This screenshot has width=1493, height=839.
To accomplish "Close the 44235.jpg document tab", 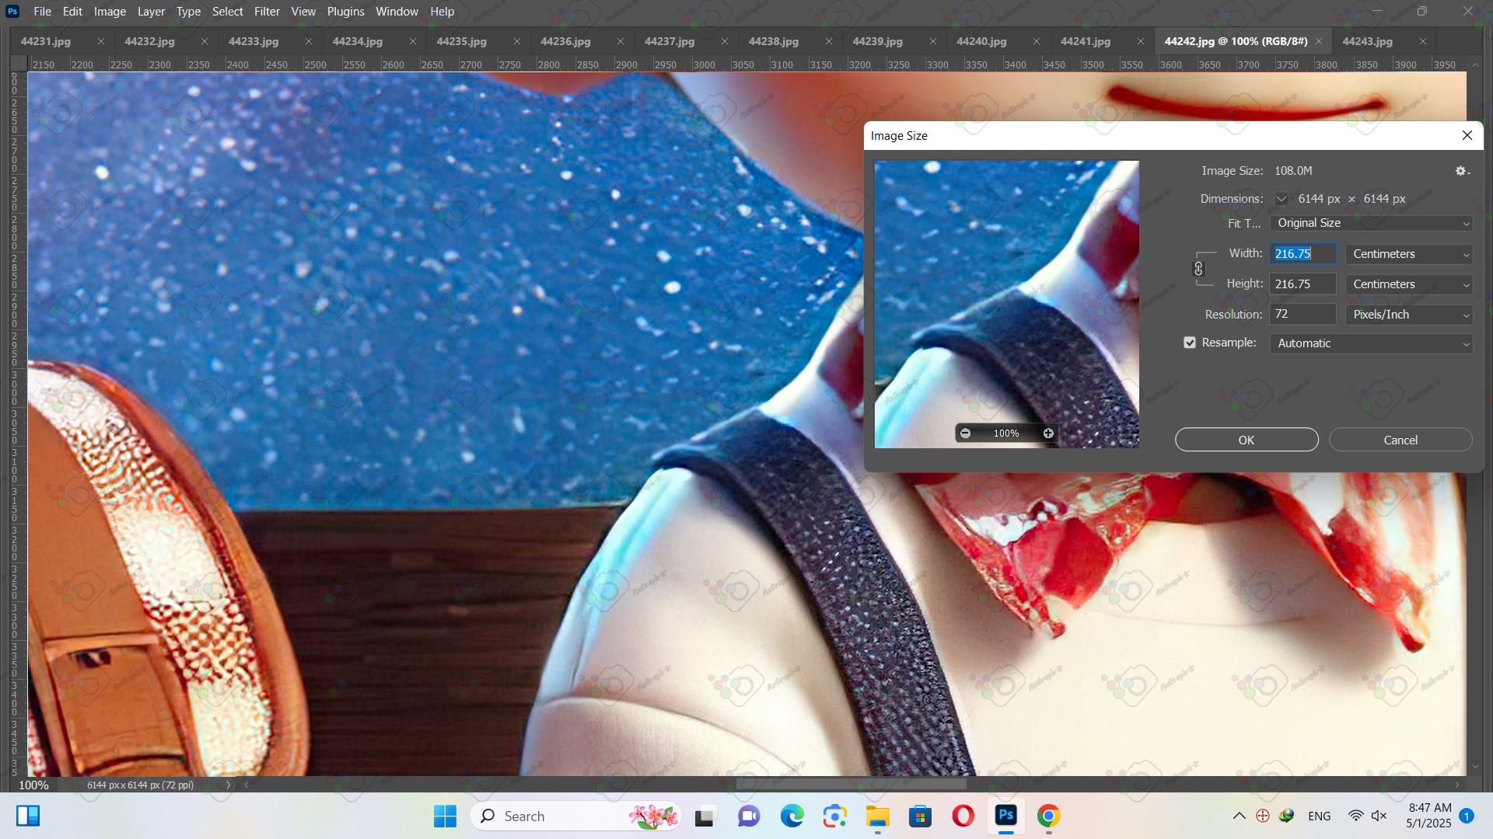I will pos(517,41).
